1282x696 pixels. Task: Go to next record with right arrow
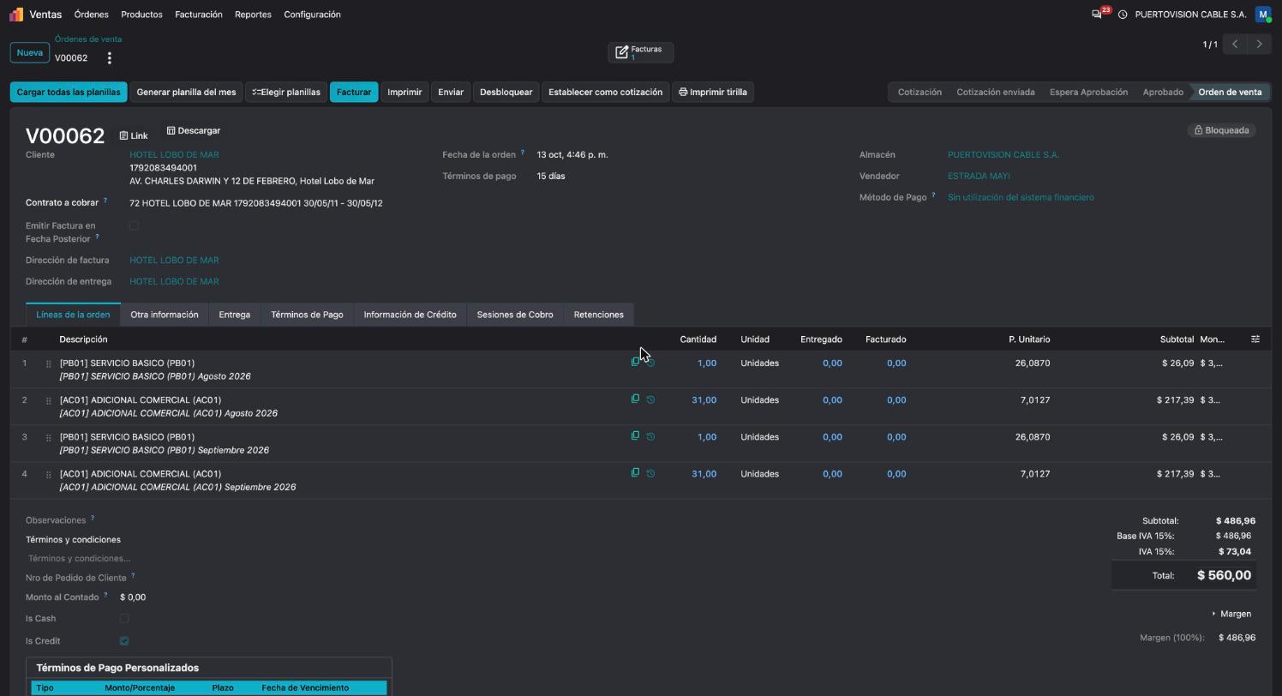[1259, 44]
